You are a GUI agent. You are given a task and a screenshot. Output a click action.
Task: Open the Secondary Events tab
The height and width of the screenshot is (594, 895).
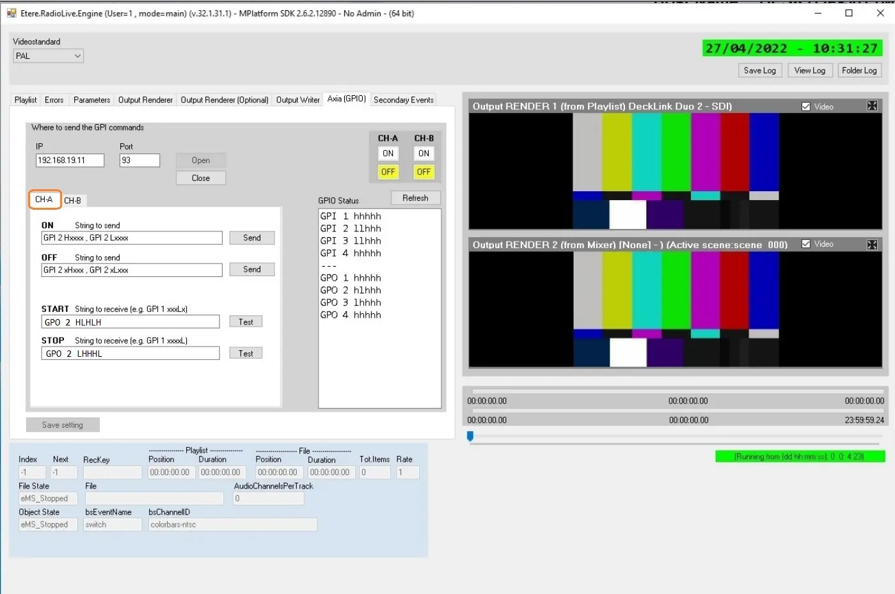tap(403, 100)
